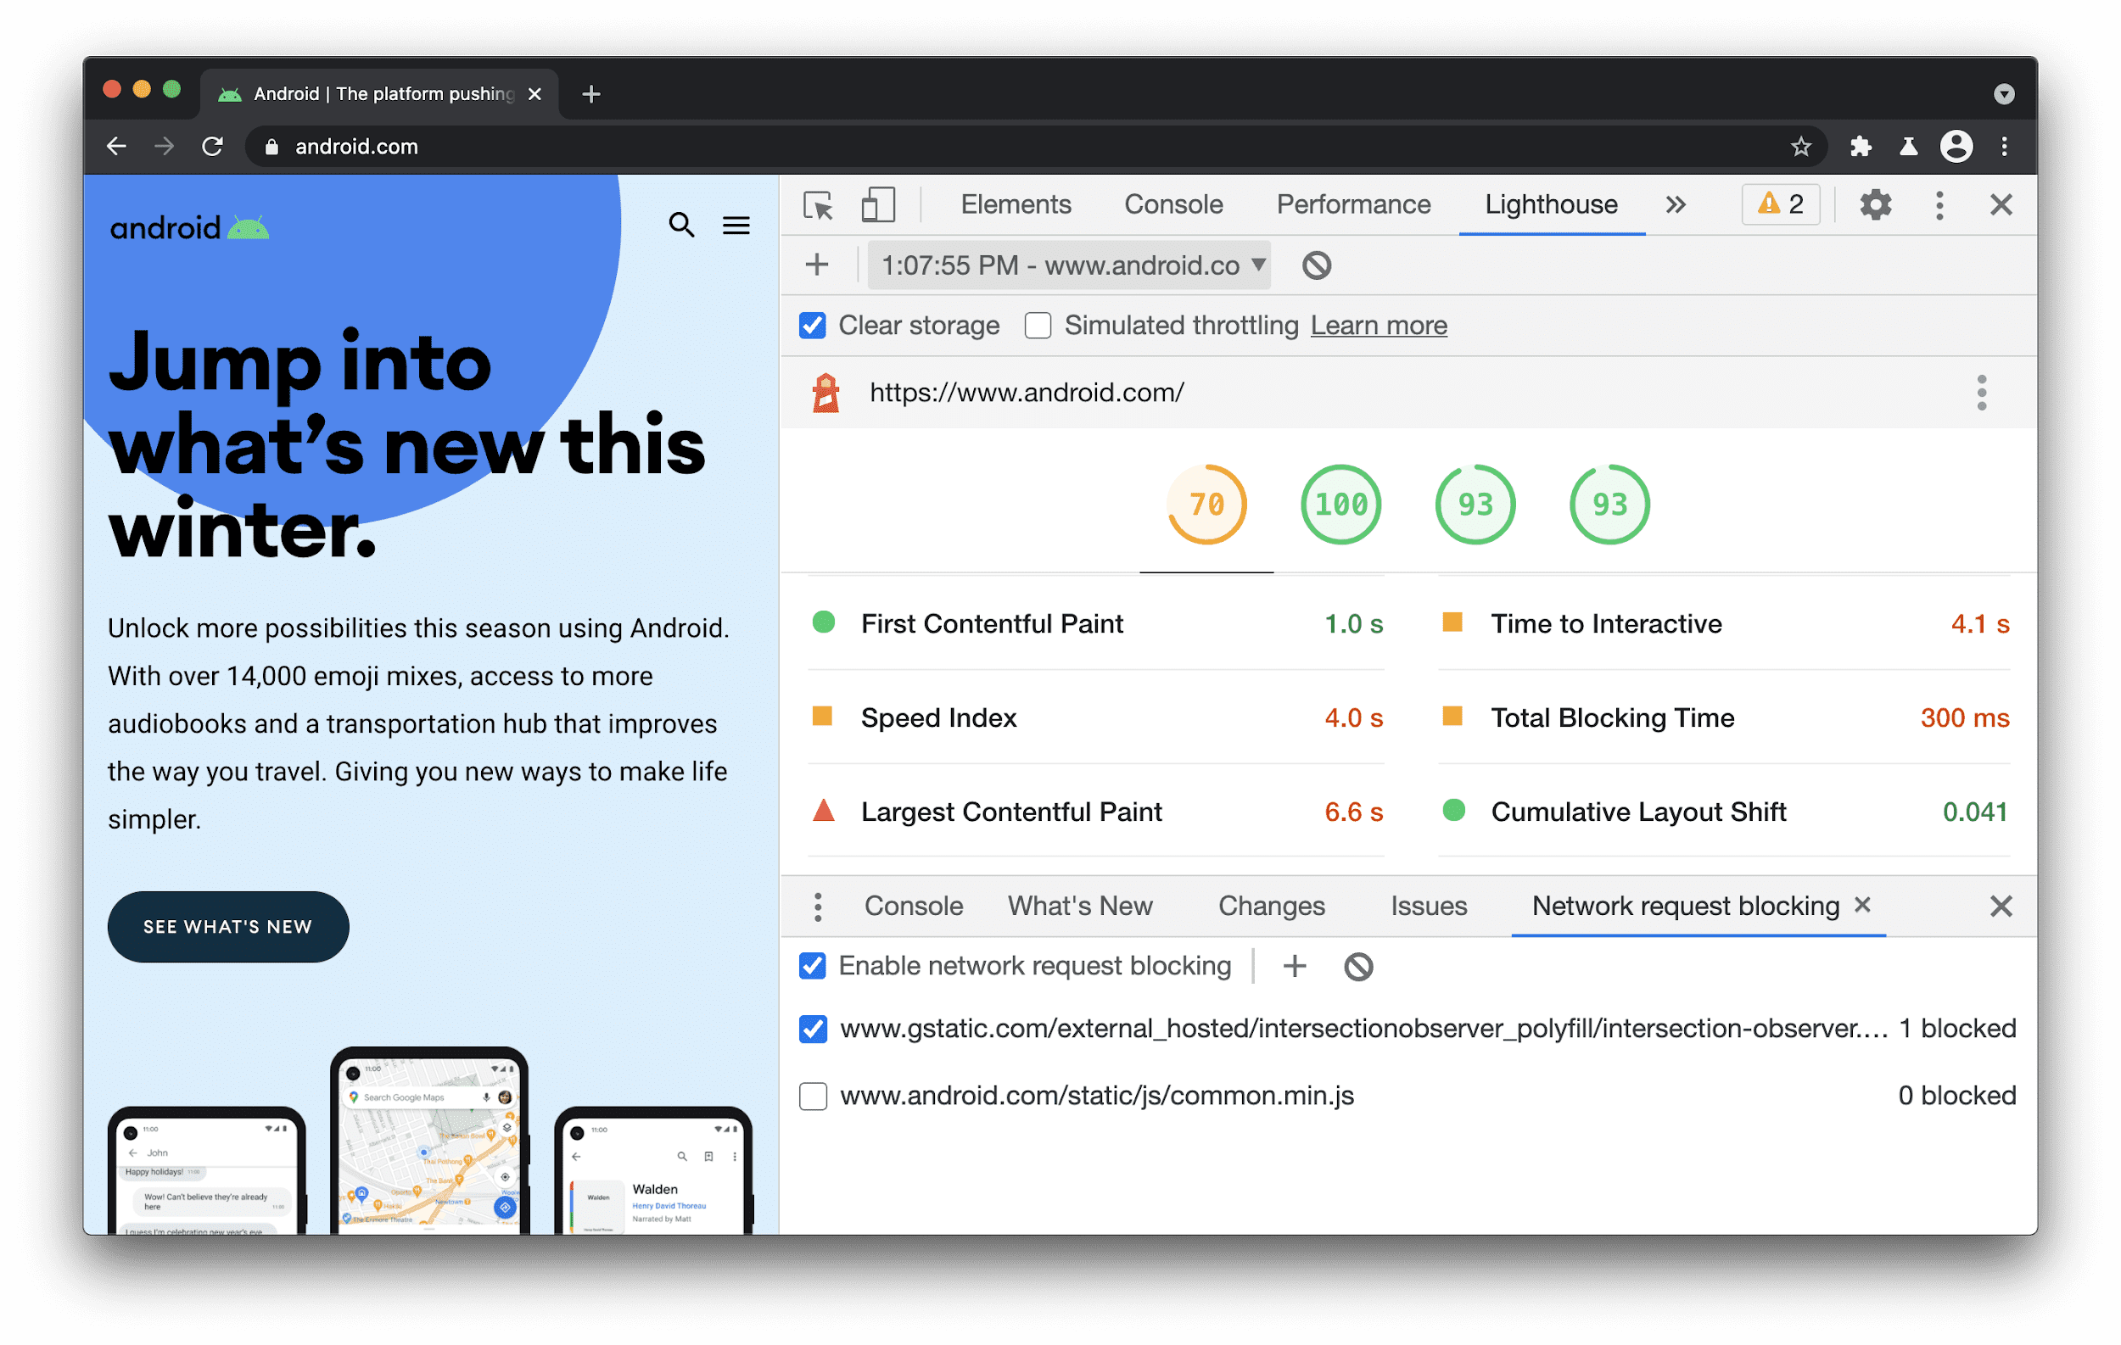Toggle the Clear storage checkbox
2121x1345 pixels.
812,326
